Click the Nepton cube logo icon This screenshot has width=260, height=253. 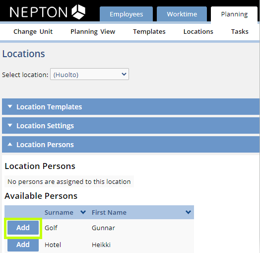(78, 12)
